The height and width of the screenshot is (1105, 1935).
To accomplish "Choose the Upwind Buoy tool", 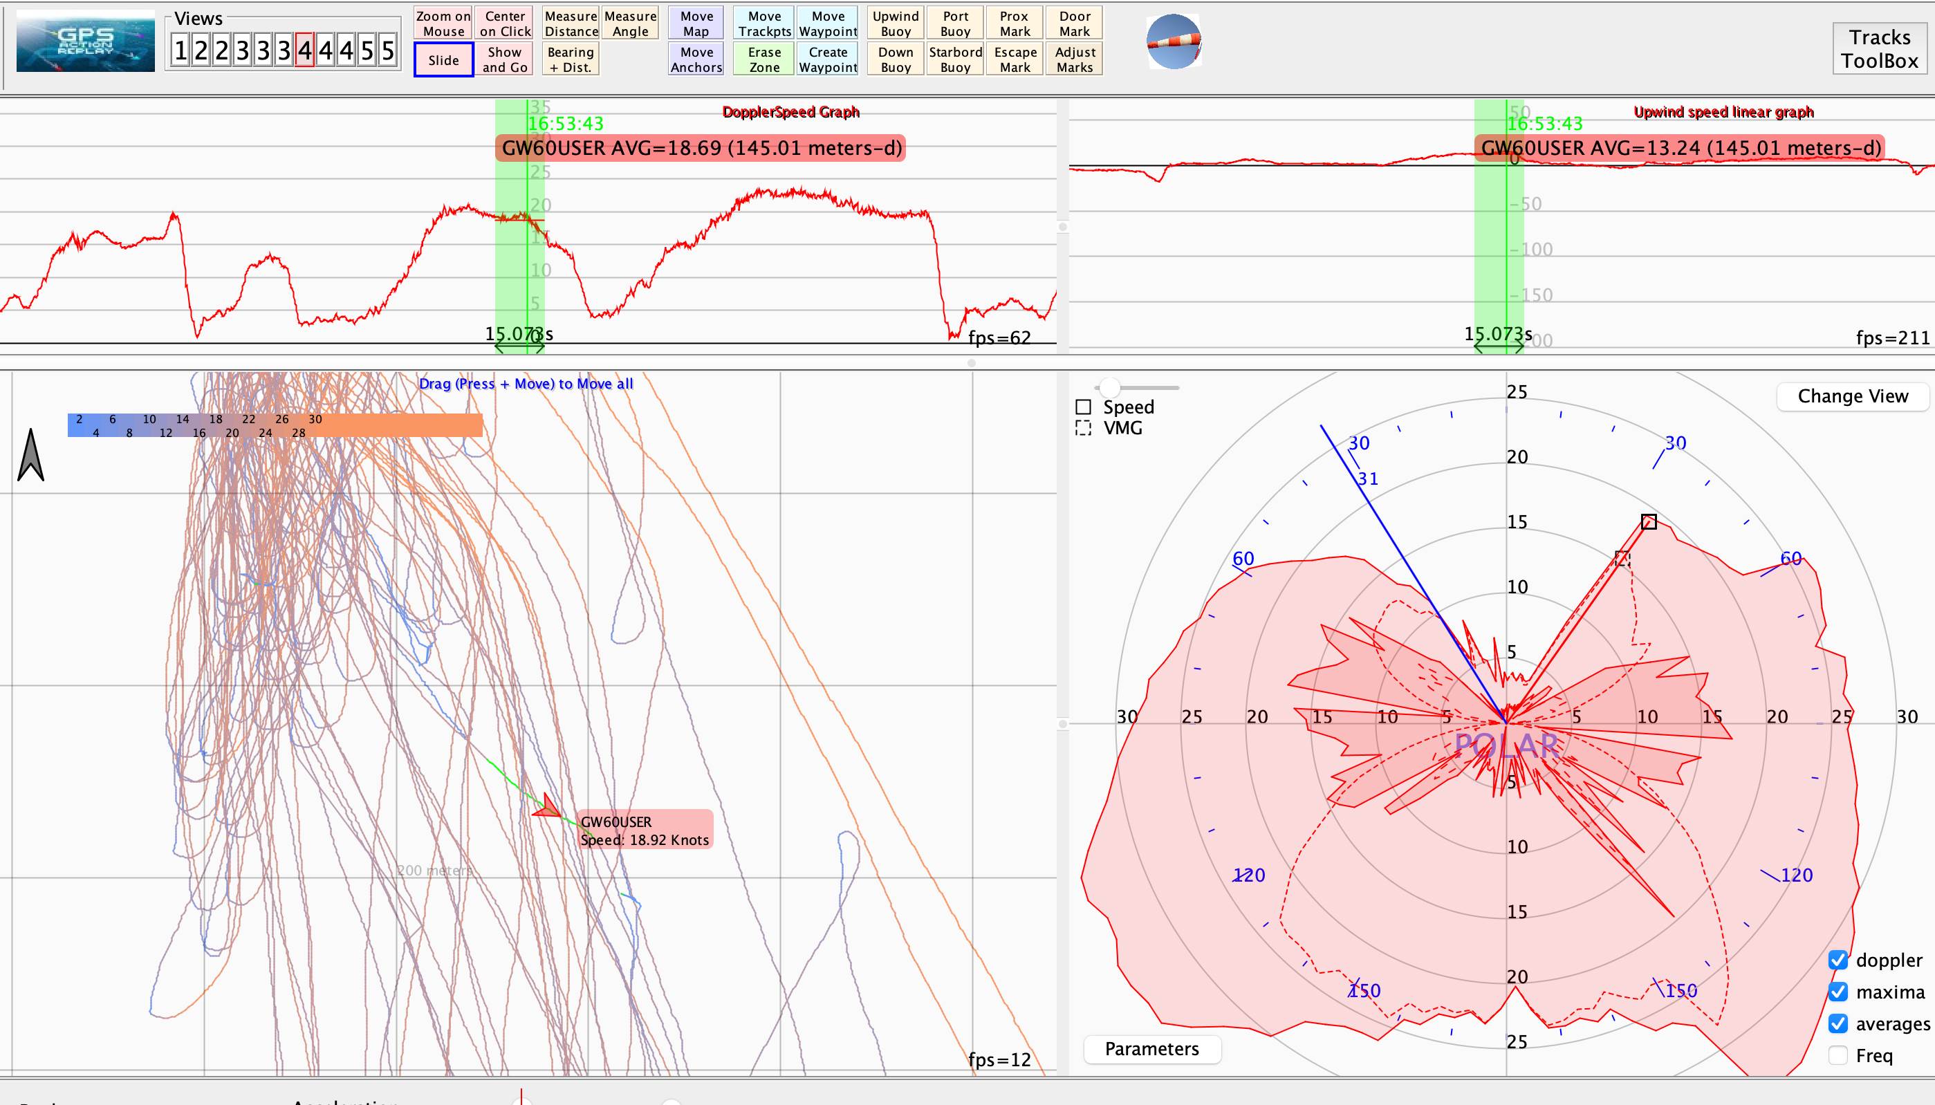I will (896, 24).
